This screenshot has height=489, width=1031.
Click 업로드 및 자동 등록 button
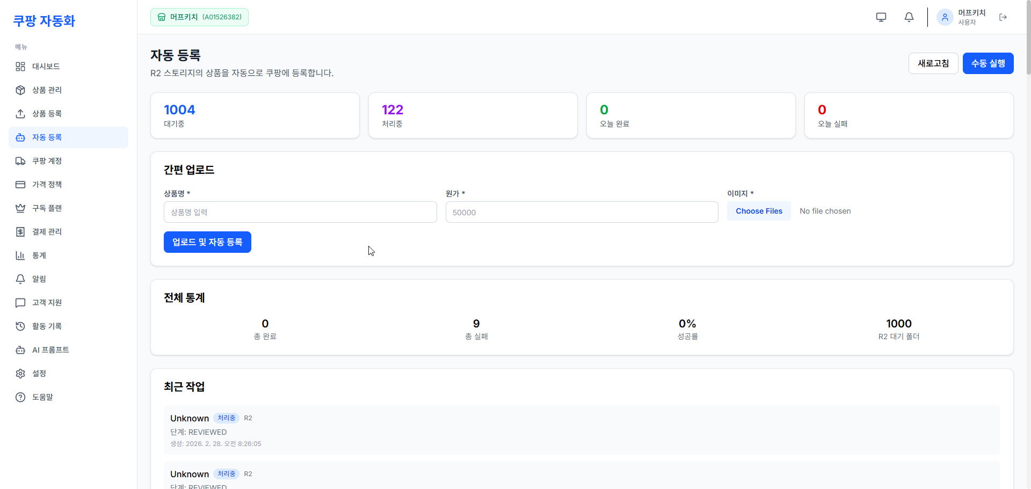pyautogui.click(x=207, y=242)
